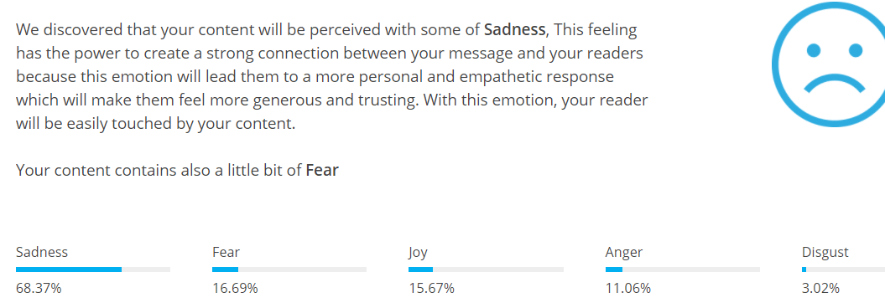
Task: Click the bold Fear word in sentence
Action: (x=322, y=170)
